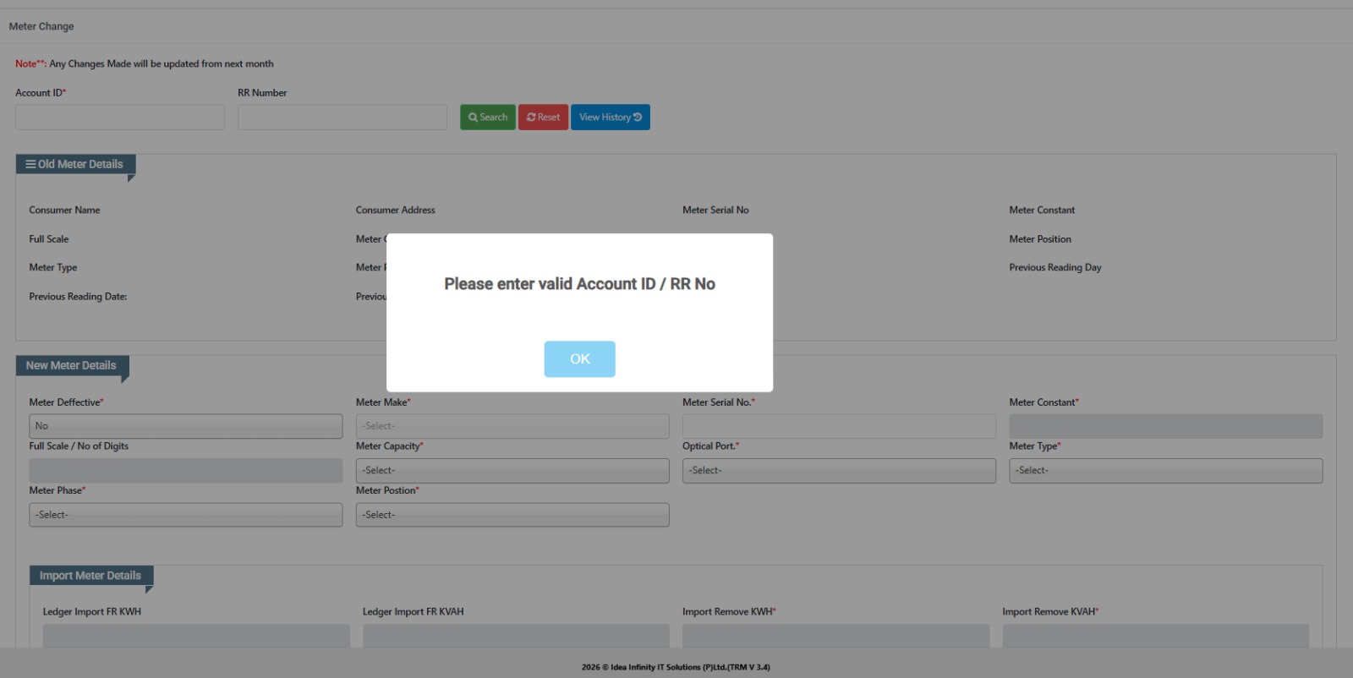Viewport: 1353px width, 678px height.
Task: Click the 'Consumer Name' label
Action: point(64,210)
